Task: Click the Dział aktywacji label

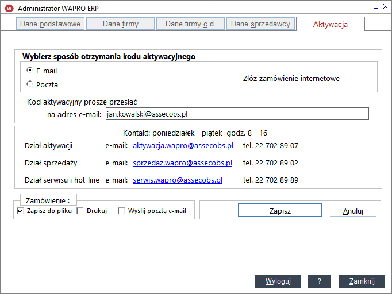Action: pos(48,146)
